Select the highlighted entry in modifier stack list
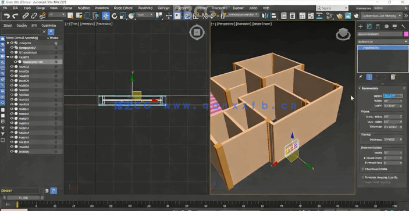Screen dimensions: 409x211 [383, 48]
